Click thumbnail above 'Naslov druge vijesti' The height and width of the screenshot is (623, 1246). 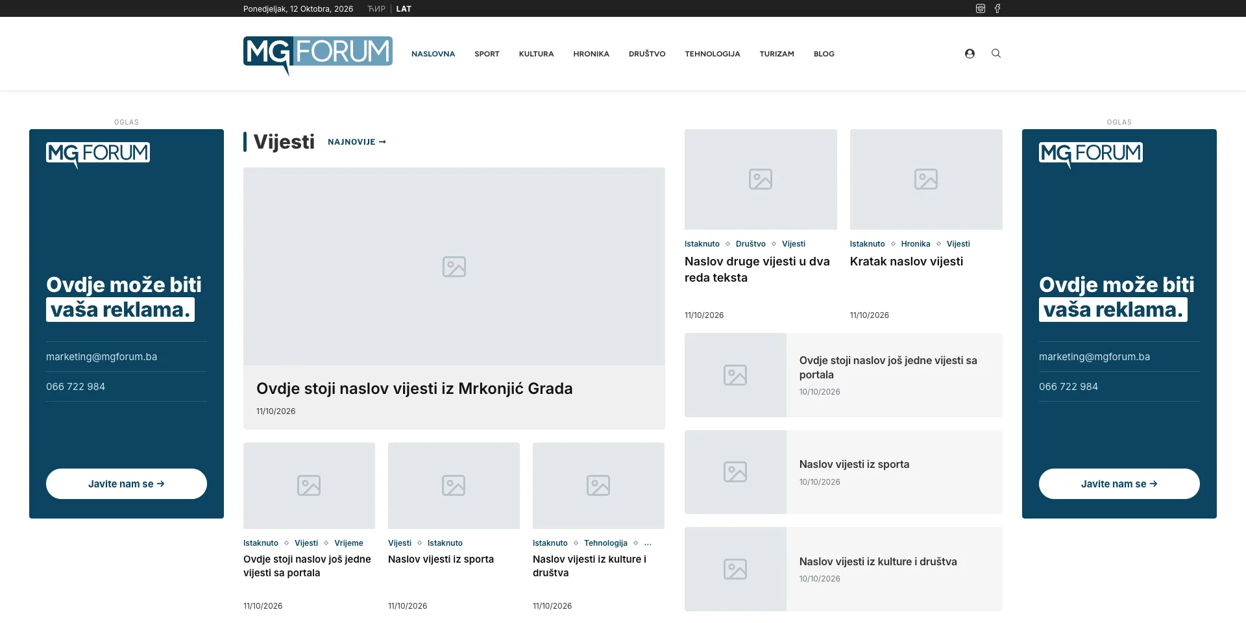pyautogui.click(x=761, y=179)
